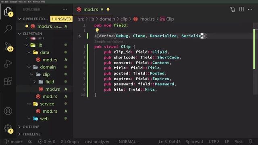Change language mode Rust

point(238,141)
